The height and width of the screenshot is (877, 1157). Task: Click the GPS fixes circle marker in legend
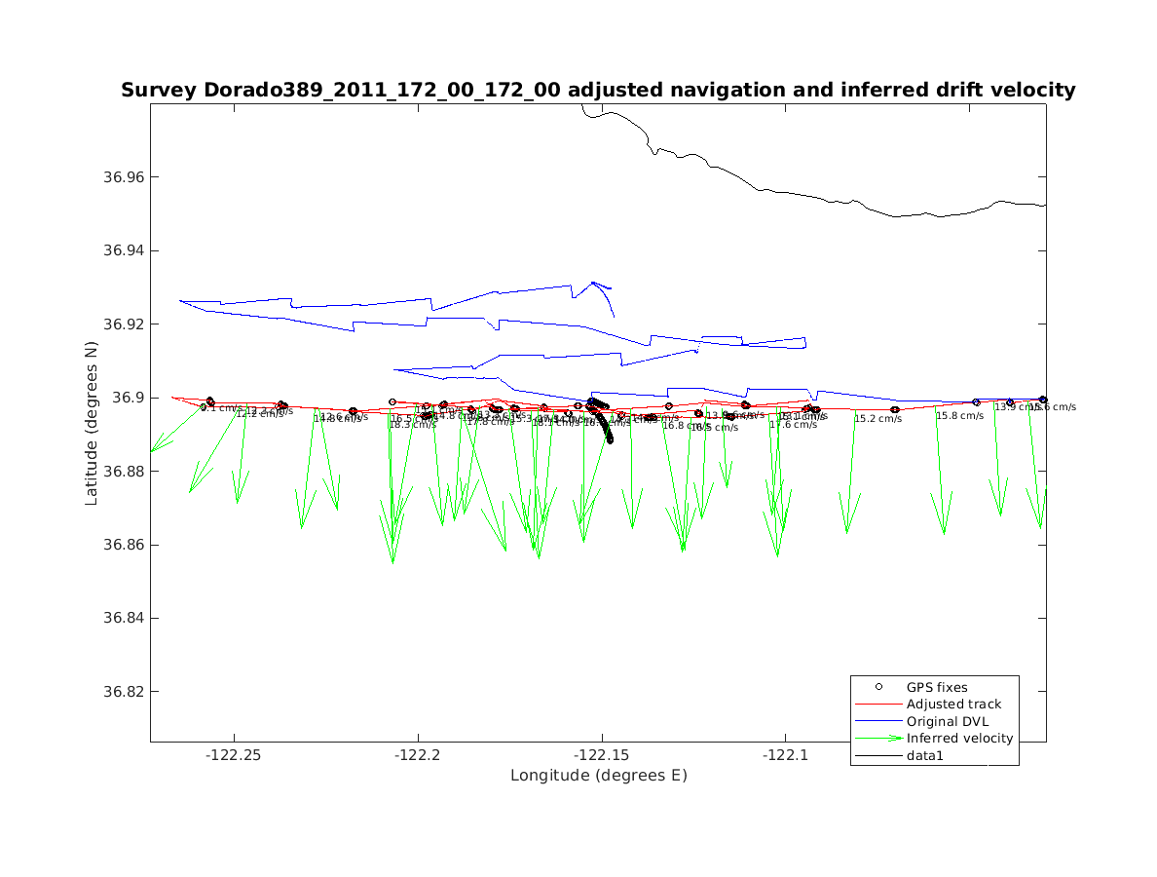coord(878,687)
